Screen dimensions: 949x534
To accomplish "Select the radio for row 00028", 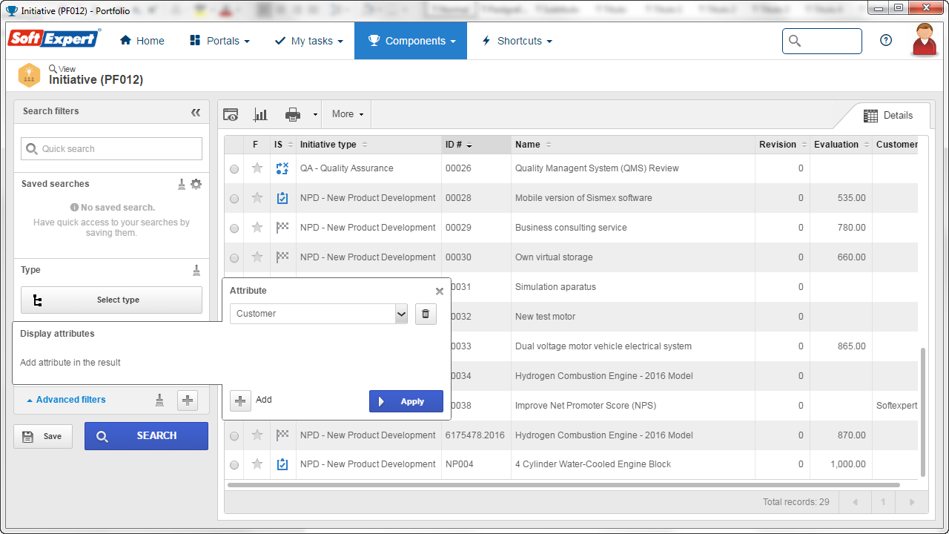I will click(234, 199).
